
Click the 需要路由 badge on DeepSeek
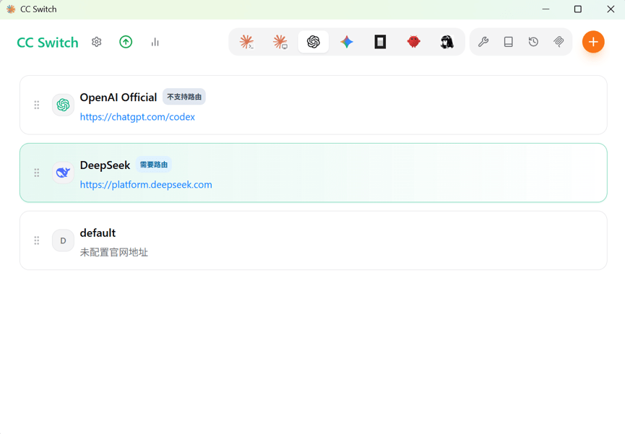point(154,165)
